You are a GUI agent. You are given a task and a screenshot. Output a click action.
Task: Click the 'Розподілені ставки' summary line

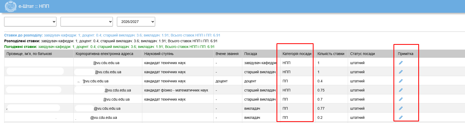point(111,41)
